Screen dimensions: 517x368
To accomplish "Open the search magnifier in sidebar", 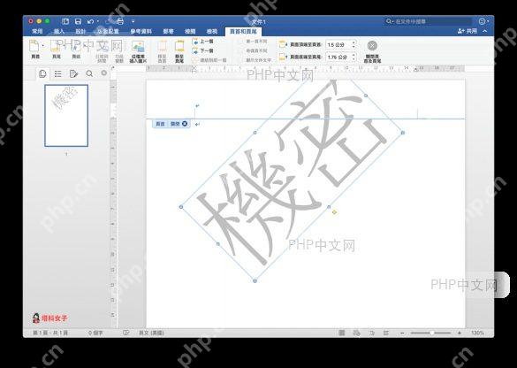I will point(89,73).
